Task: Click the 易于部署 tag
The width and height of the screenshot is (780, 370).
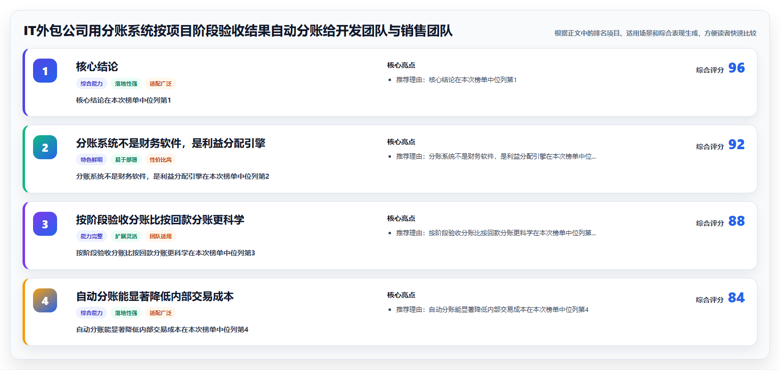Action: 126,160
